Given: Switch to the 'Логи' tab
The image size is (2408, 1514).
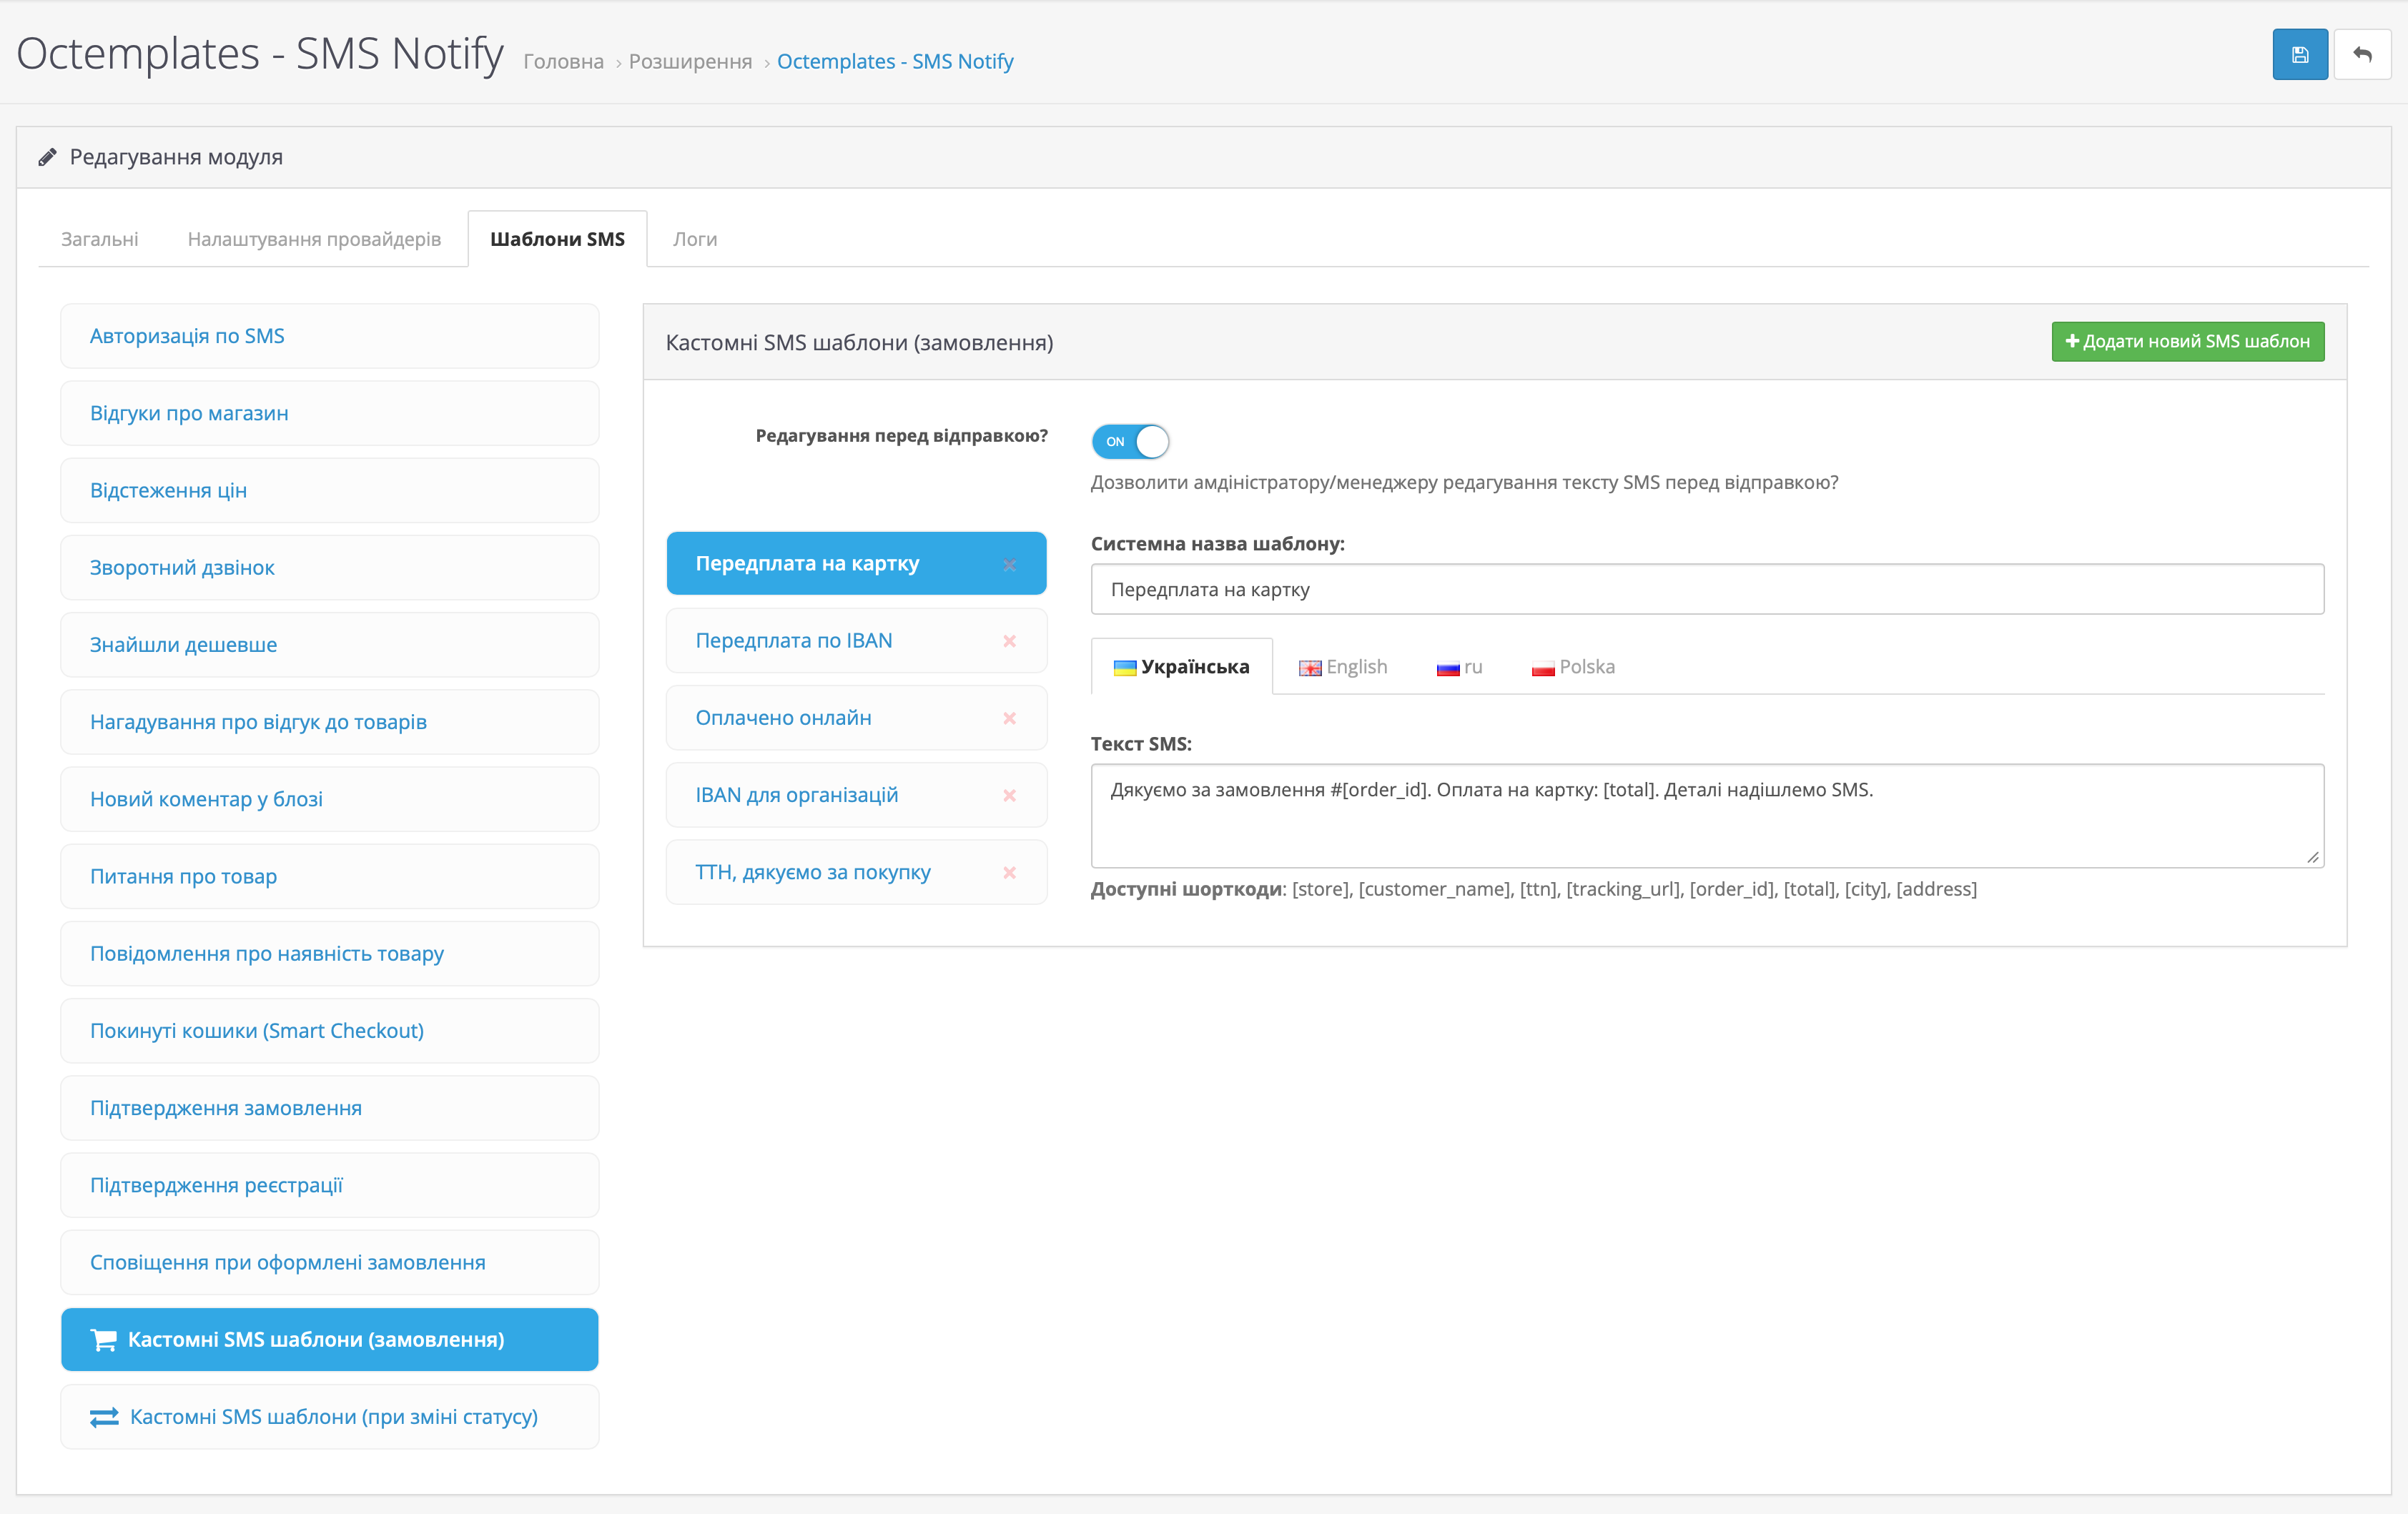Looking at the screenshot, I should [x=694, y=239].
